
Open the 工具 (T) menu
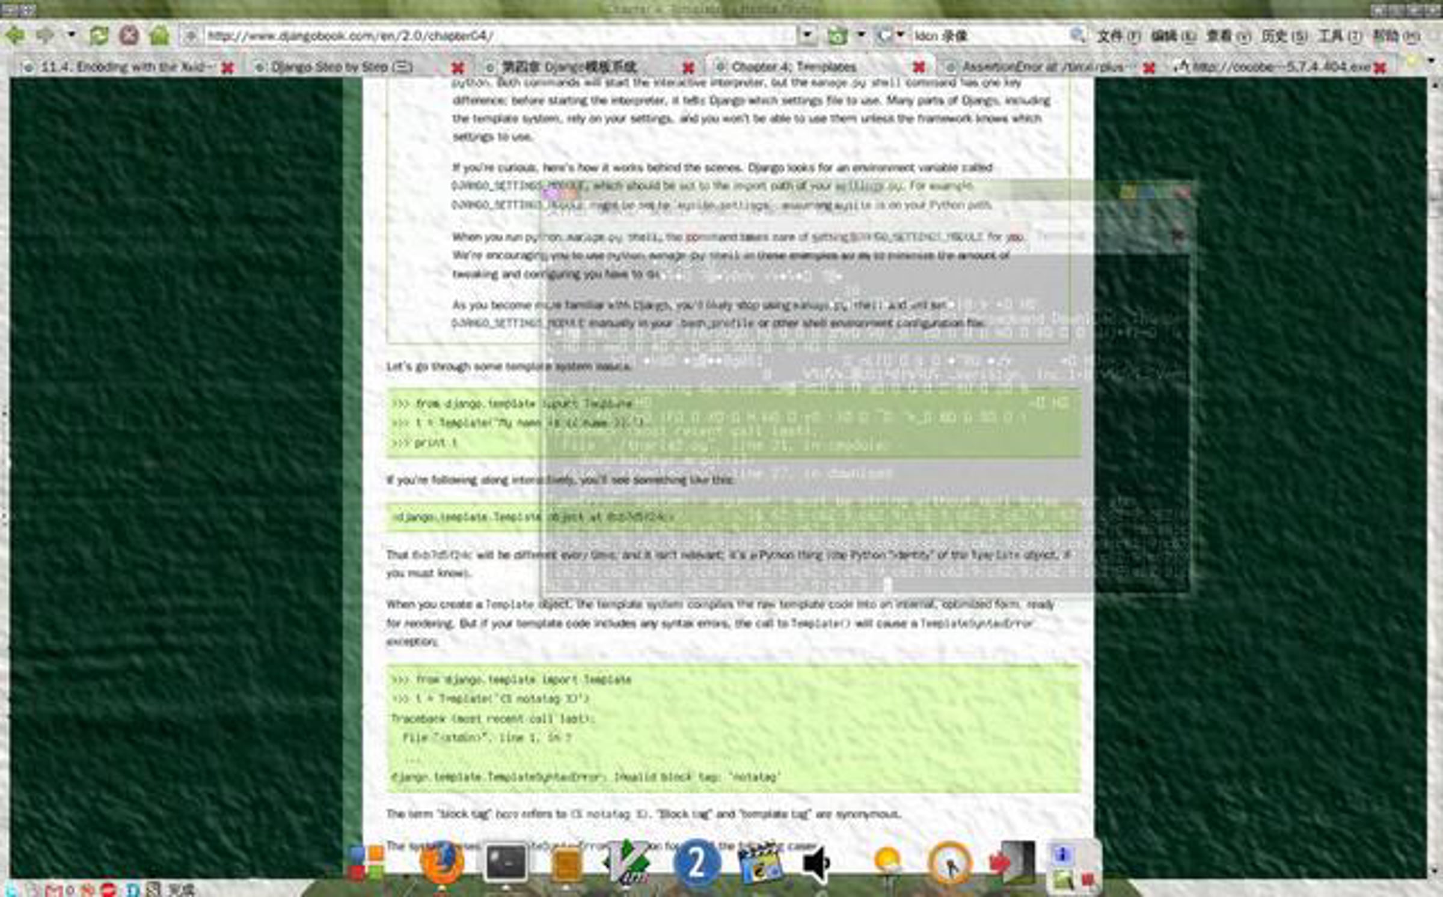(1340, 36)
